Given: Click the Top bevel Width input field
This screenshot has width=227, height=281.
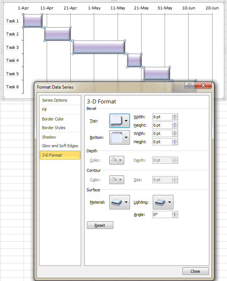Looking at the screenshot, I should click(x=162, y=117).
